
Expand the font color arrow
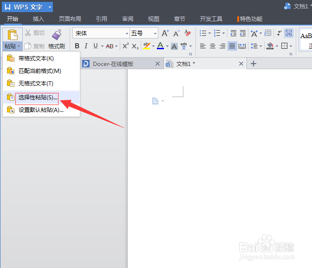coord(167,46)
